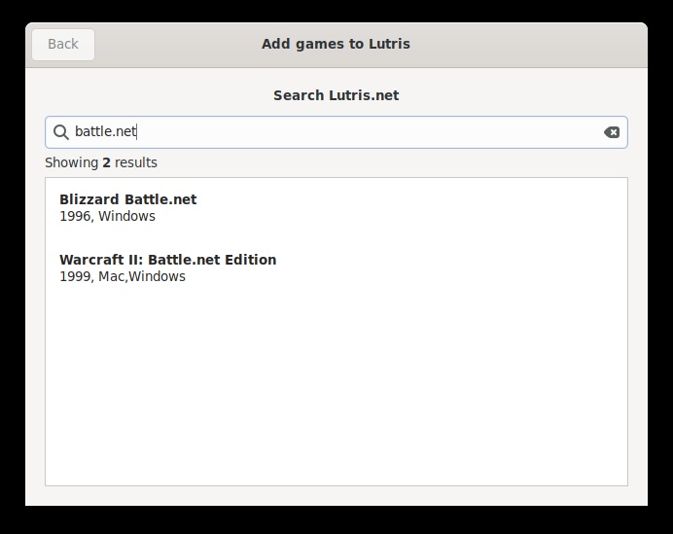Click the "Search Lutris.net" heading

336,95
